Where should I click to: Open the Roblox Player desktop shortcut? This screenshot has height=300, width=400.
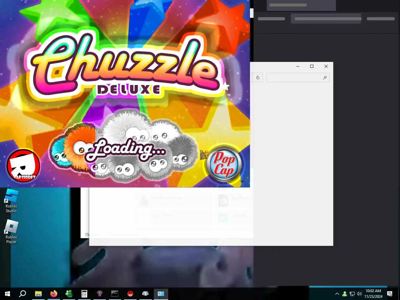pos(11,232)
